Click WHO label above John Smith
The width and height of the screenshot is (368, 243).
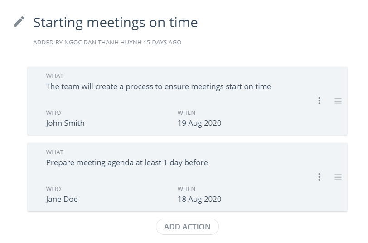[53, 113]
